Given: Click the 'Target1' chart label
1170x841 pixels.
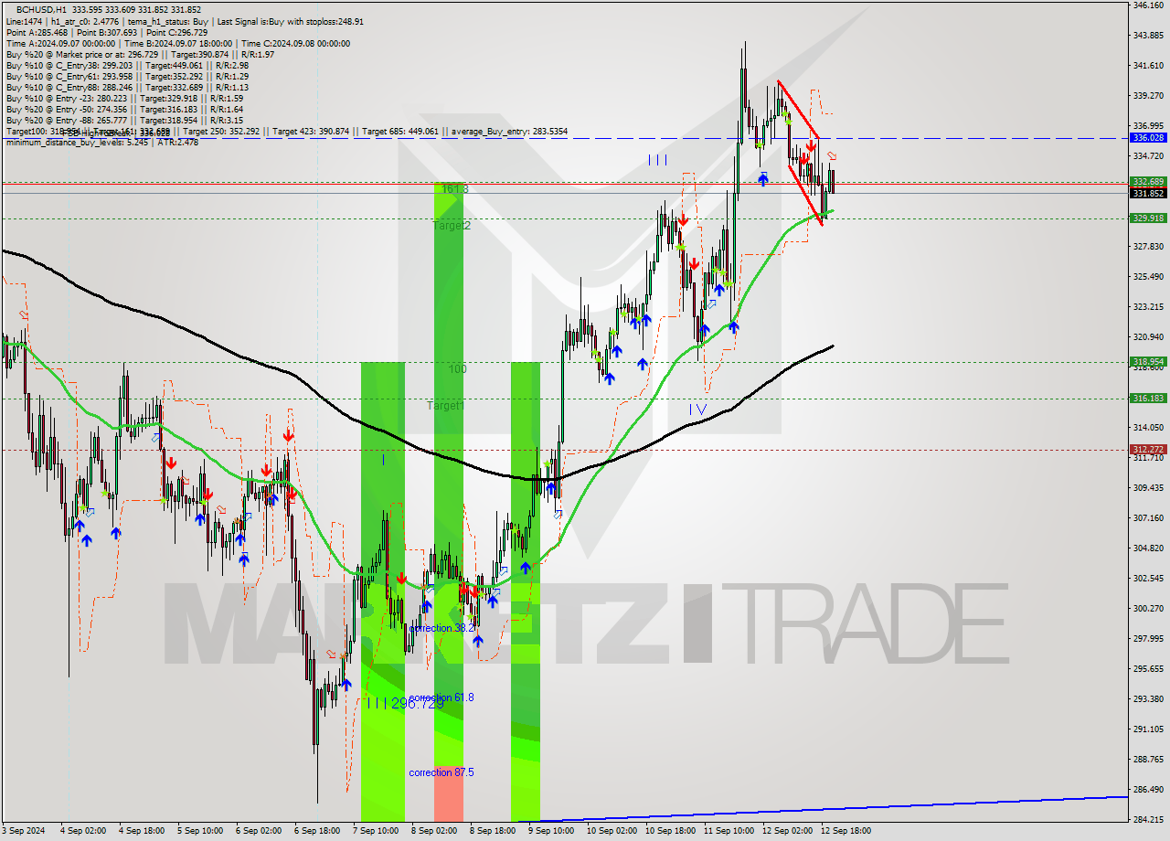Looking at the screenshot, I should (445, 405).
